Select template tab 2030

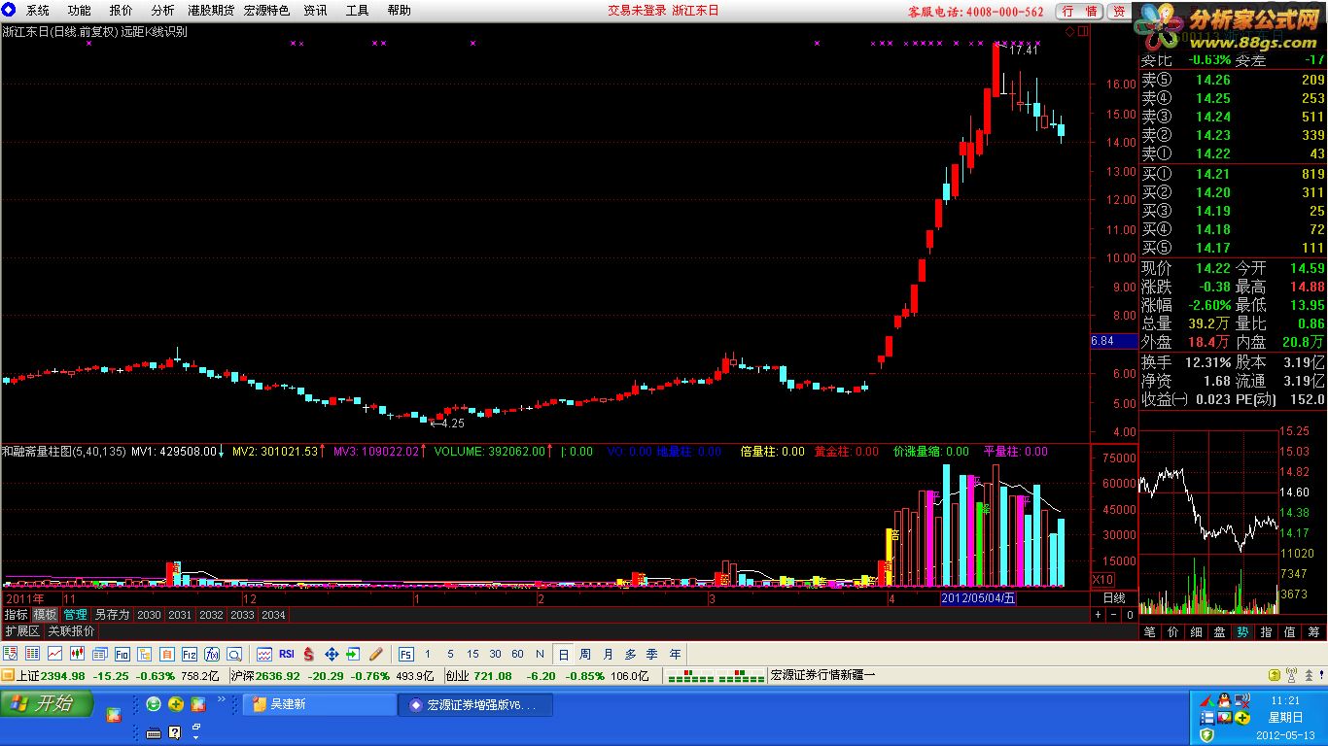point(149,615)
